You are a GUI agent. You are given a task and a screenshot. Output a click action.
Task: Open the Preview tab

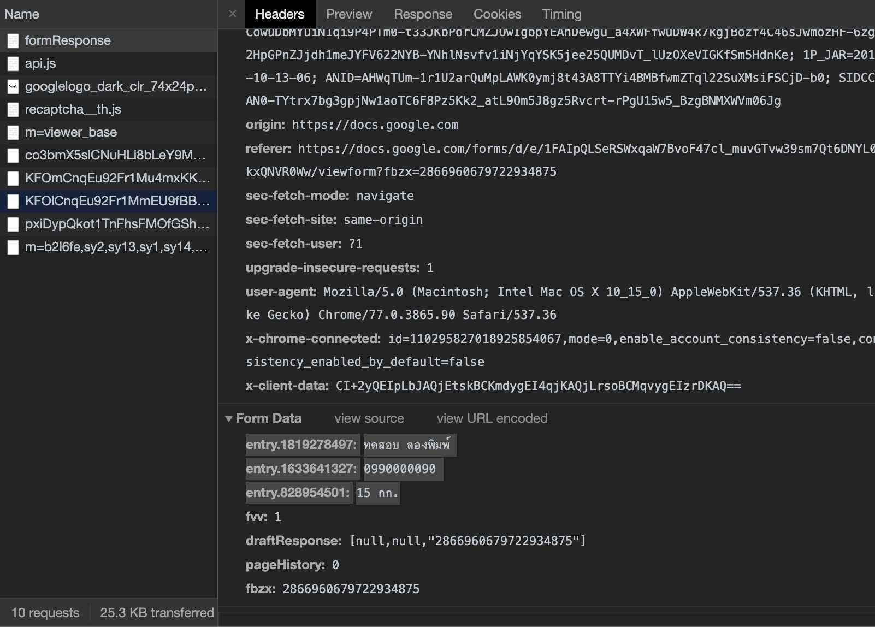click(x=349, y=14)
